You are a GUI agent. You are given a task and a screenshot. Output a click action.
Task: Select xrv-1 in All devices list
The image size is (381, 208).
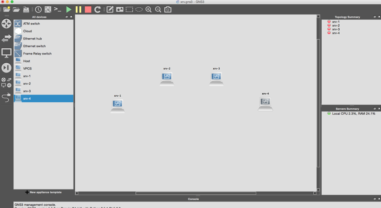[x=43, y=76]
